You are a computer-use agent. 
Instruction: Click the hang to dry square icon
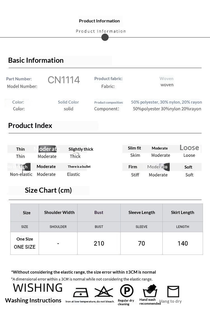point(173,292)
